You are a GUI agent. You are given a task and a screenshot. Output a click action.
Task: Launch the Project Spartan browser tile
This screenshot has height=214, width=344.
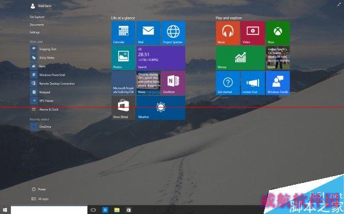point(173,33)
